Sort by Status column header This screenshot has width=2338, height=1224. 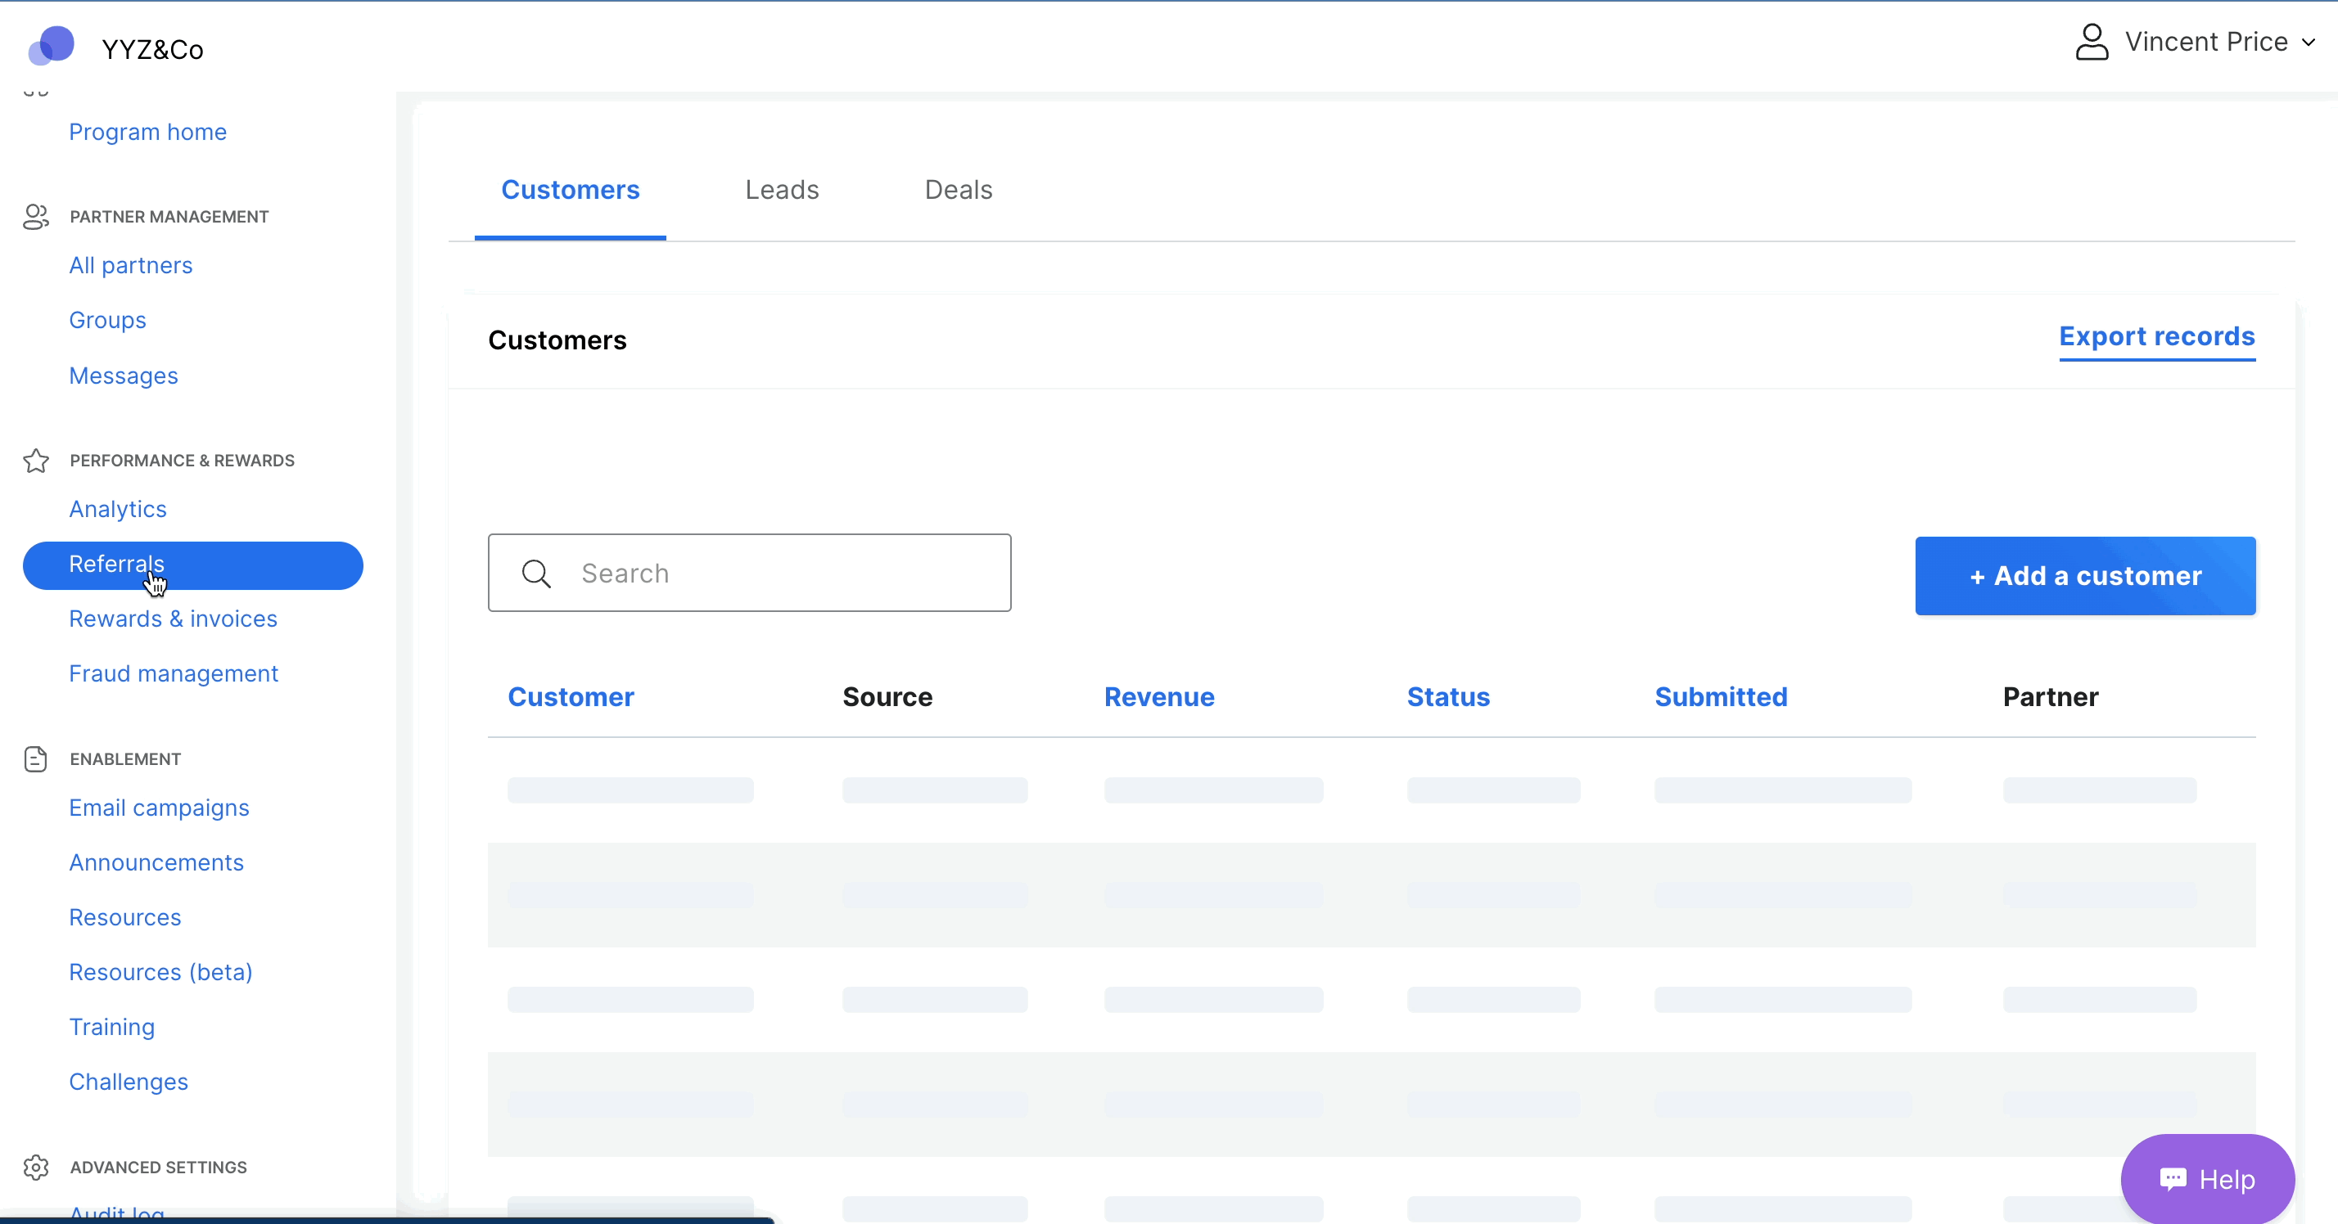point(1447,697)
